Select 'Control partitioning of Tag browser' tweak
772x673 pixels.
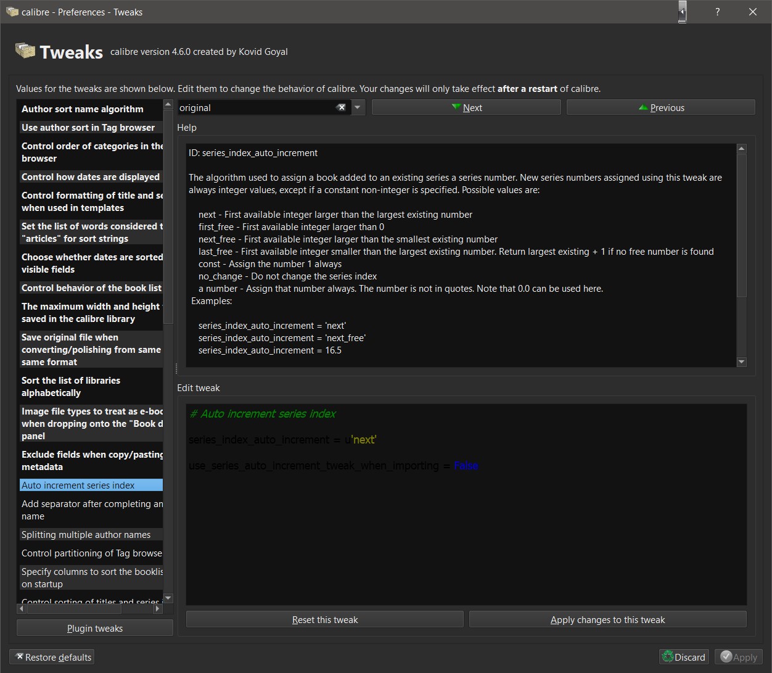(x=91, y=553)
